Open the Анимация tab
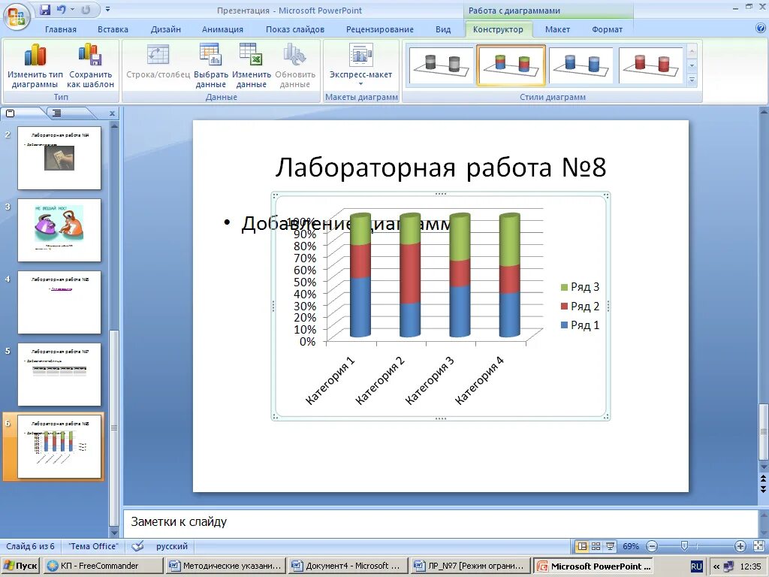Screen dimensions: 769x577 pos(222,29)
